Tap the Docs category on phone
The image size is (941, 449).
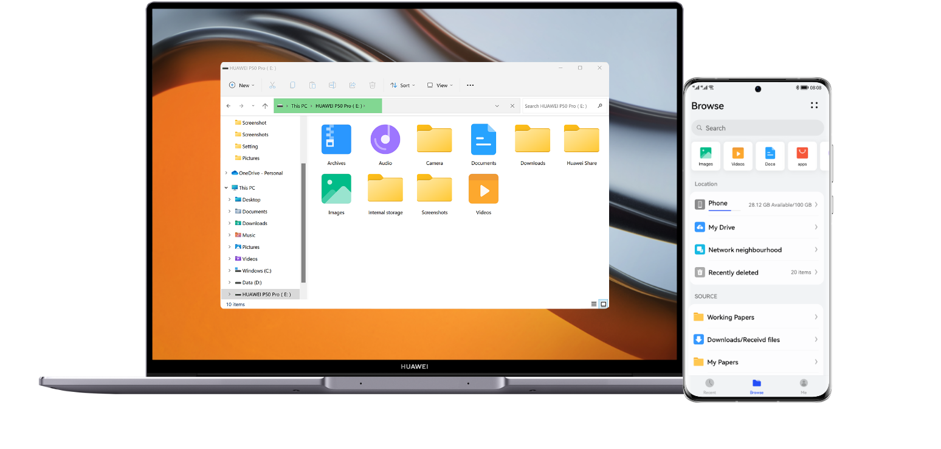click(x=770, y=156)
